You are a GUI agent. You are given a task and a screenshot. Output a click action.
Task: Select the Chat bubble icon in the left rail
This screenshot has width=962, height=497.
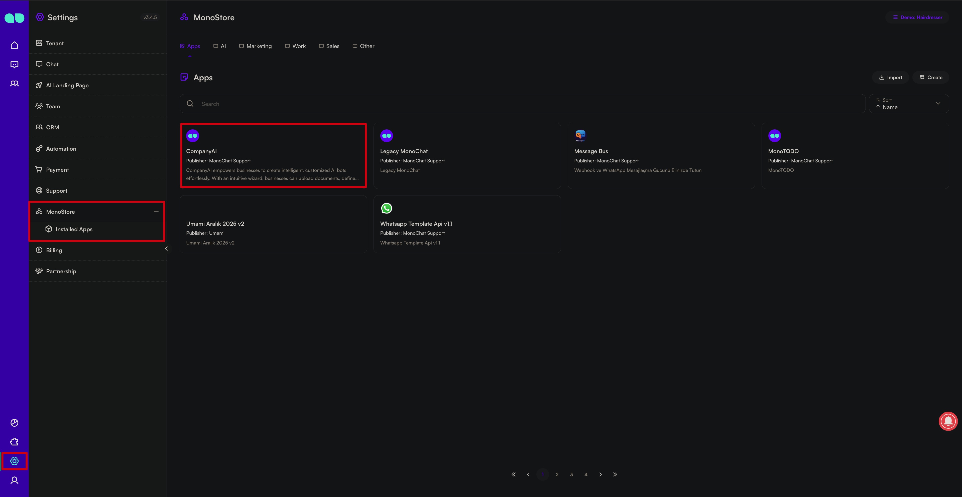(14, 64)
